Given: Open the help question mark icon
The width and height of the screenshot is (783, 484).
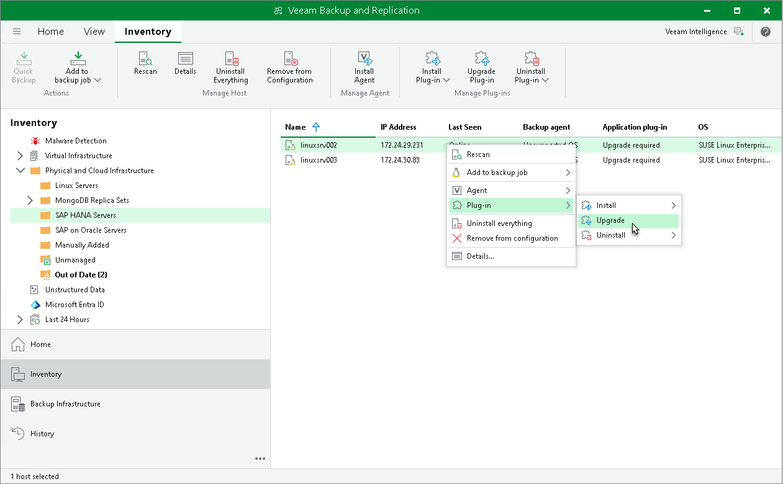Looking at the screenshot, I should pyautogui.click(x=766, y=32).
